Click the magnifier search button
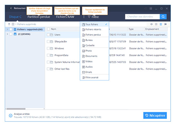 pyautogui.click(x=163, y=17)
